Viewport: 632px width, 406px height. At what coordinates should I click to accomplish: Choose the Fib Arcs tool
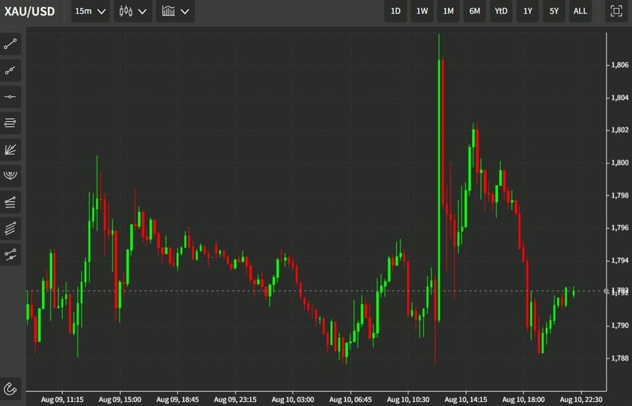[10, 175]
